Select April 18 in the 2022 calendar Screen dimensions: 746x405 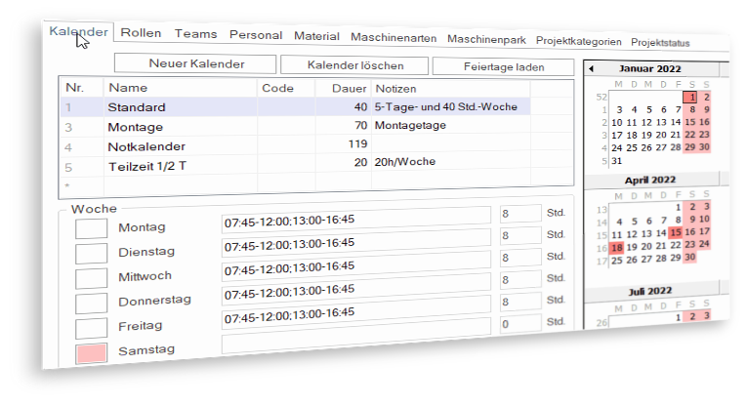coord(616,248)
